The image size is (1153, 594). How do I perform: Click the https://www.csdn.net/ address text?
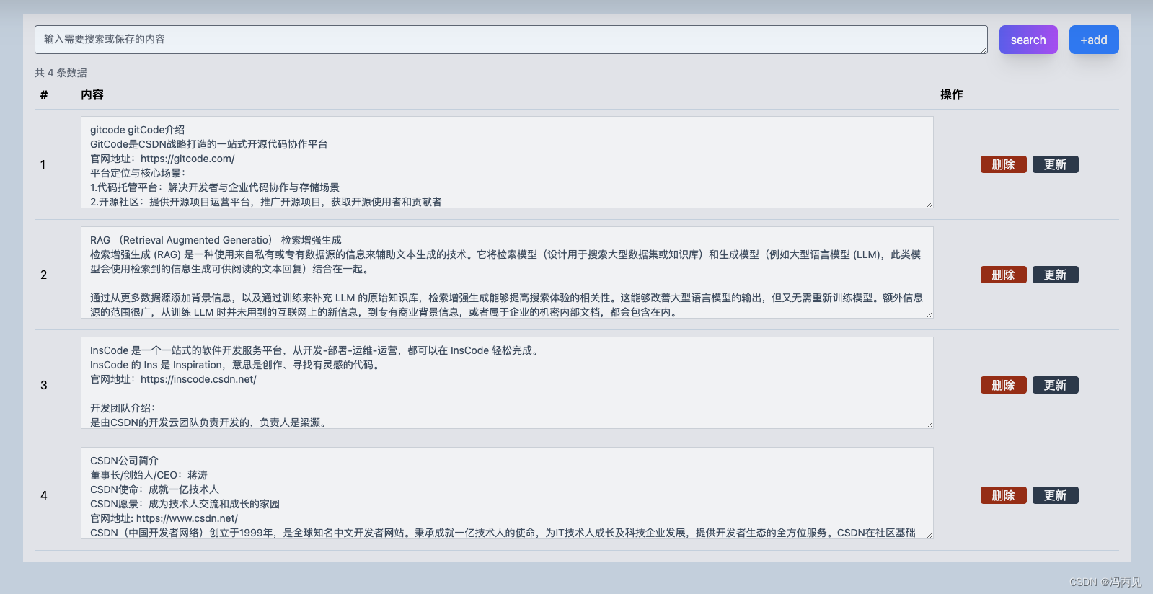click(187, 518)
